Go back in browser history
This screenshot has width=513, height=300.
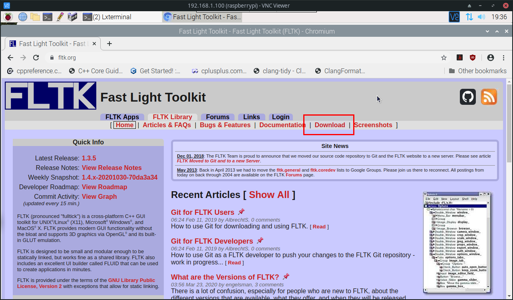(x=10, y=58)
